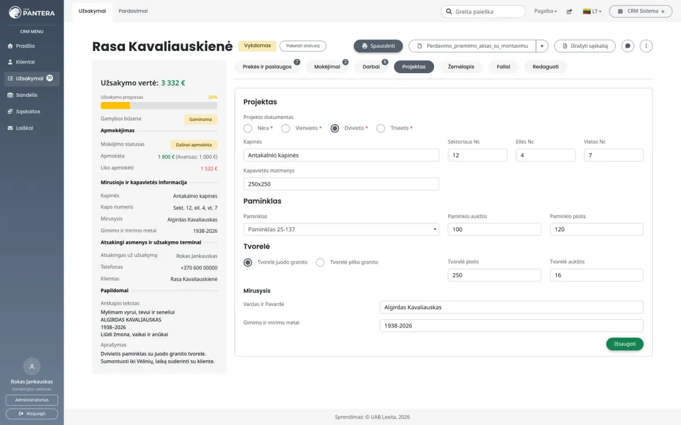Select Vienvietis project document option
This screenshot has width=681, height=425.
(x=285, y=128)
